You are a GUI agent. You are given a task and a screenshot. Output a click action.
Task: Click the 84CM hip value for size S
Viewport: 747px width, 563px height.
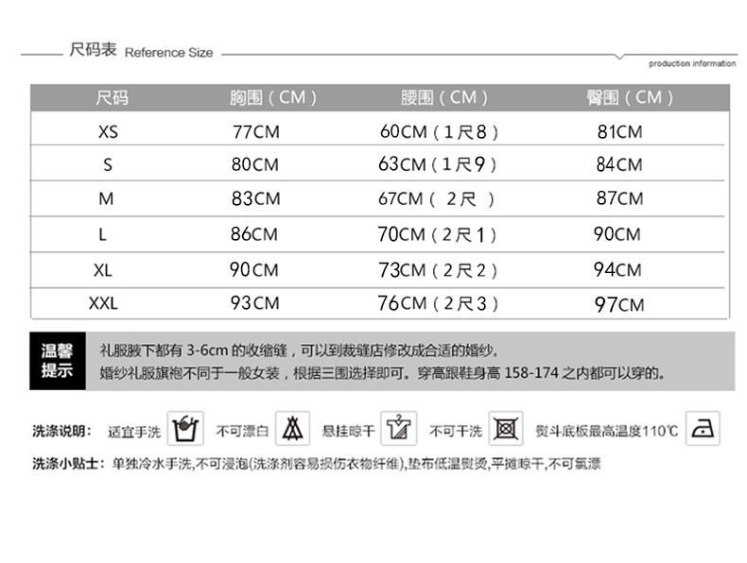pyautogui.click(x=619, y=164)
